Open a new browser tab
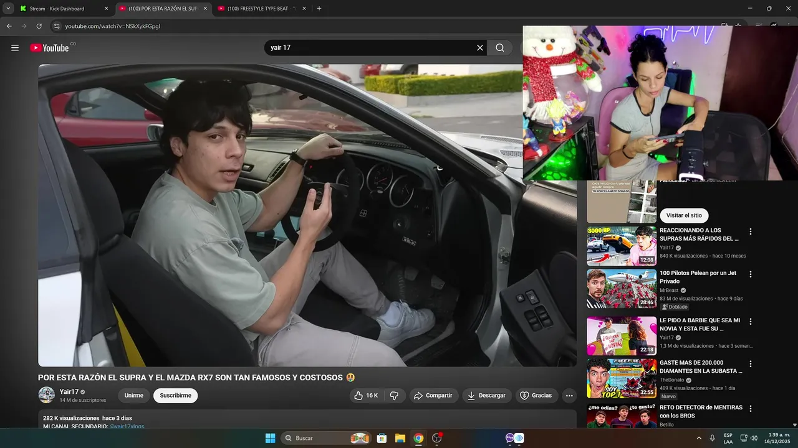798x448 pixels. pos(319,9)
